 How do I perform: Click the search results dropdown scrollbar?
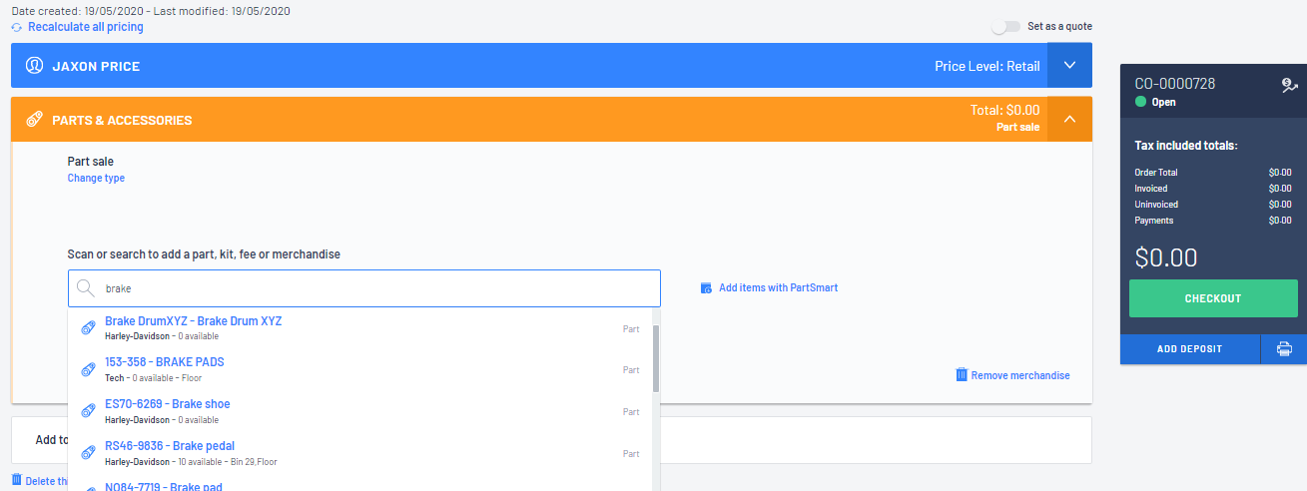click(x=656, y=358)
